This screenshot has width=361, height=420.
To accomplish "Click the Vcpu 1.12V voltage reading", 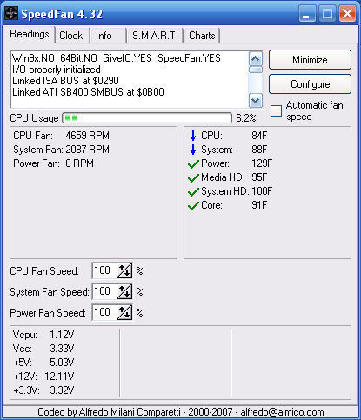I will [x=43, y=335].
